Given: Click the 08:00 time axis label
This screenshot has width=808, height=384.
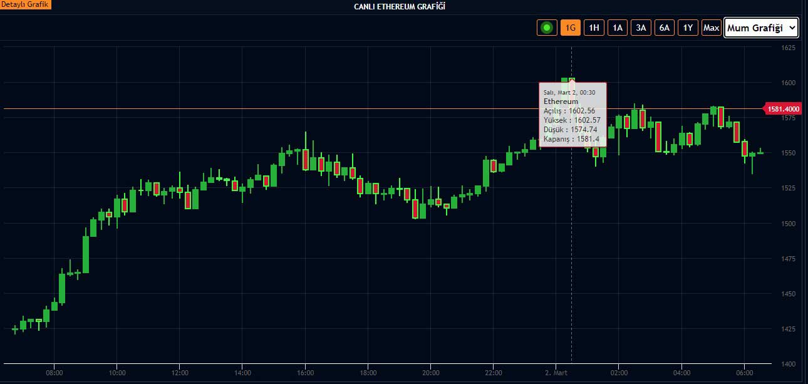Looking at the screenshot, I should (54, 373).
